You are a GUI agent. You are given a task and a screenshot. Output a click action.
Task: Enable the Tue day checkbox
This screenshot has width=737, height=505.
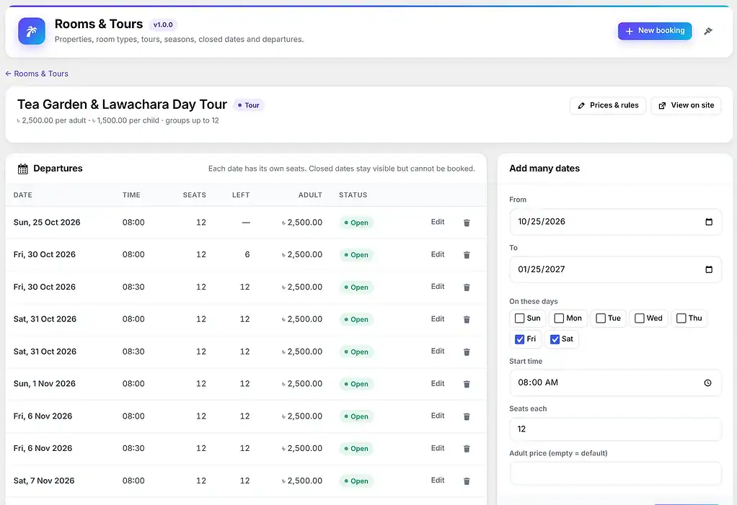click(x=600, y=318)
